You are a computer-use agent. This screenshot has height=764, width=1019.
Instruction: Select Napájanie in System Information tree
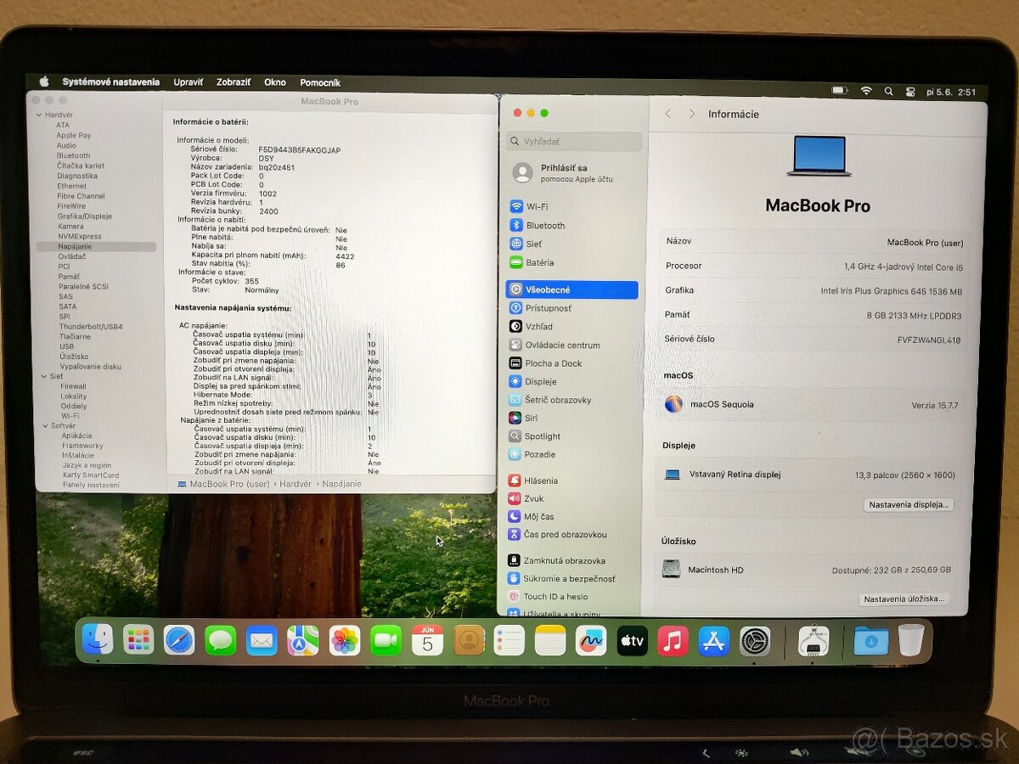96,246
